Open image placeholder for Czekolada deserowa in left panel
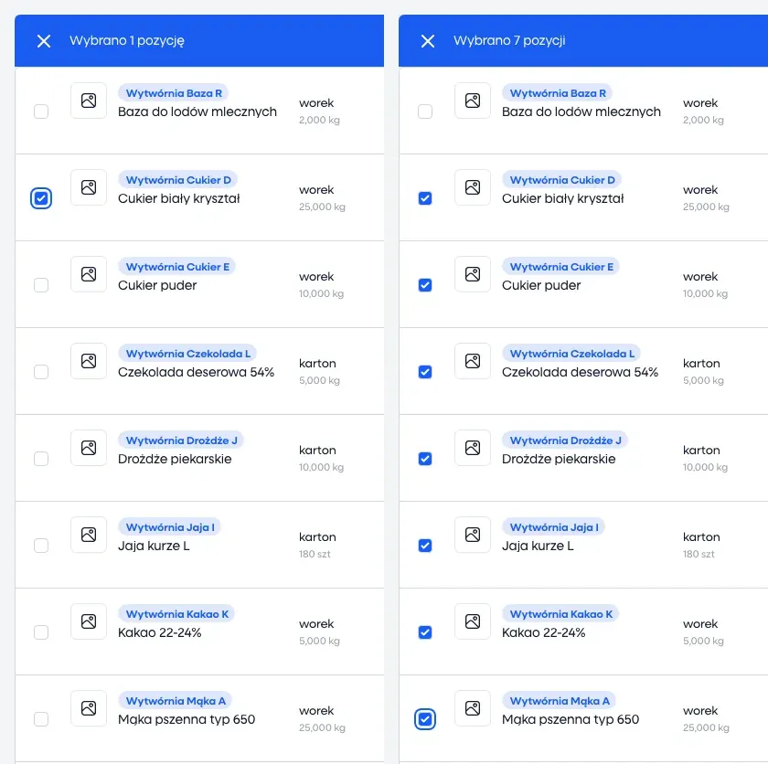 (89, 361)
